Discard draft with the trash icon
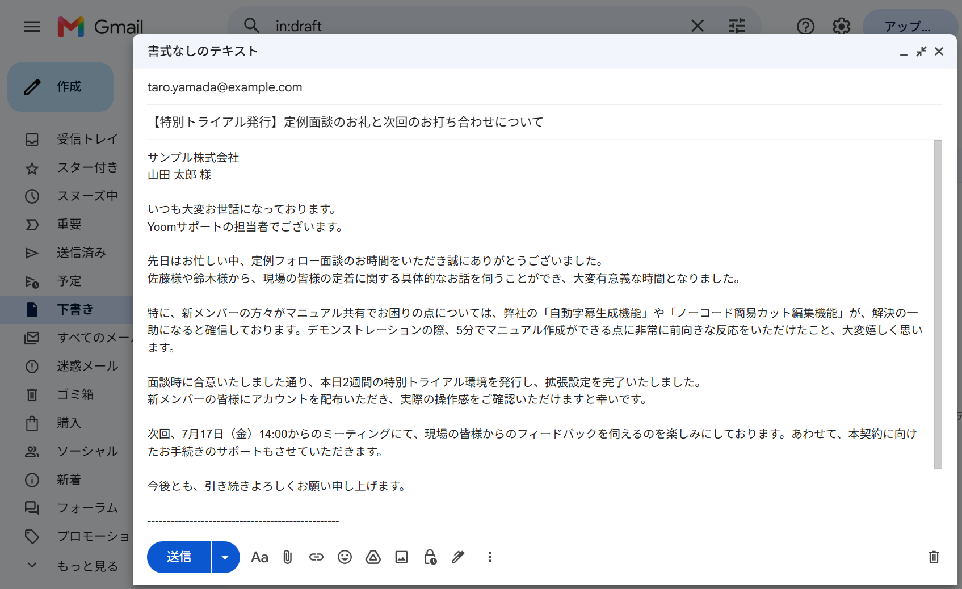This screenshot has width=962, height=589. pos(934,557)
